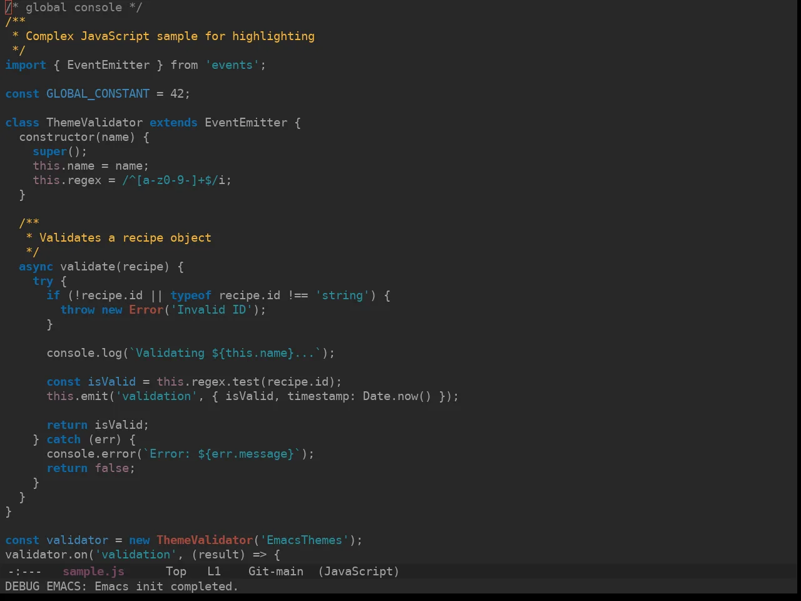Click the echo area message 'Emacs init completed.'

(x=166, y=587)
